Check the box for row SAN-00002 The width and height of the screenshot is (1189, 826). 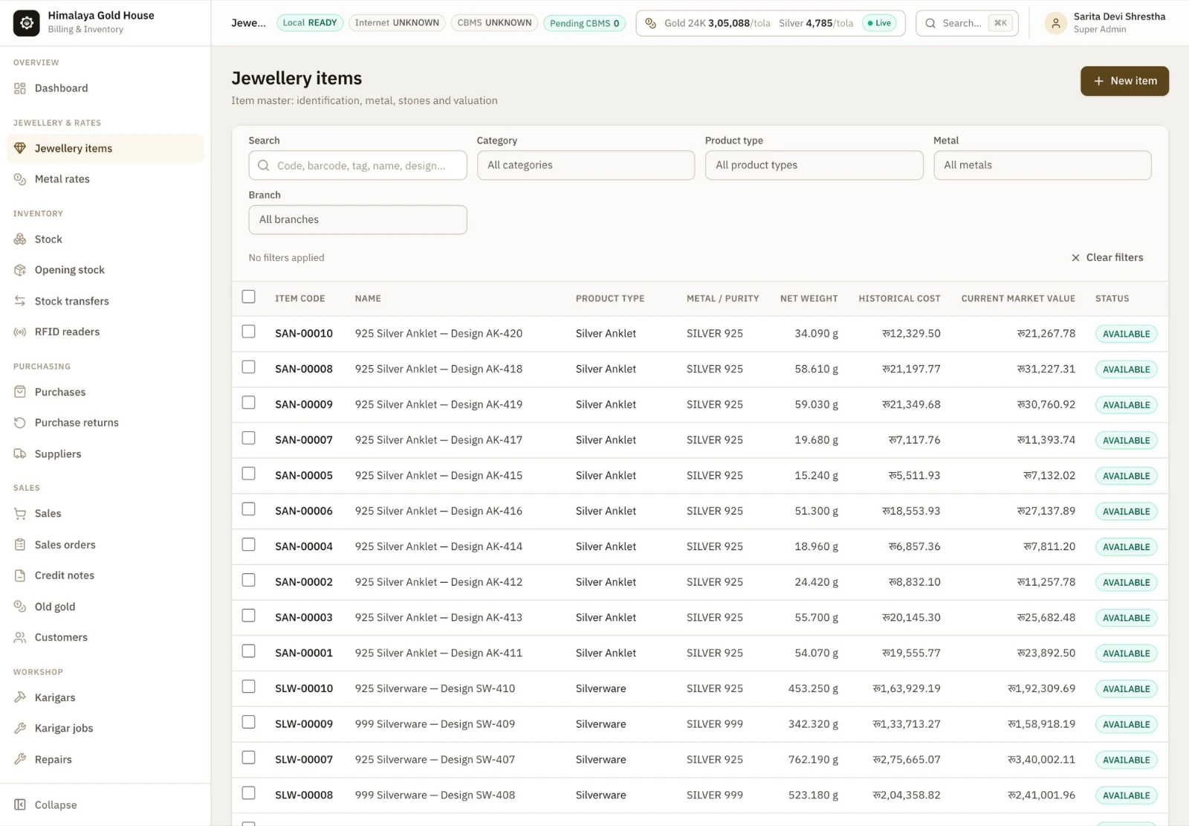point(249,580)
